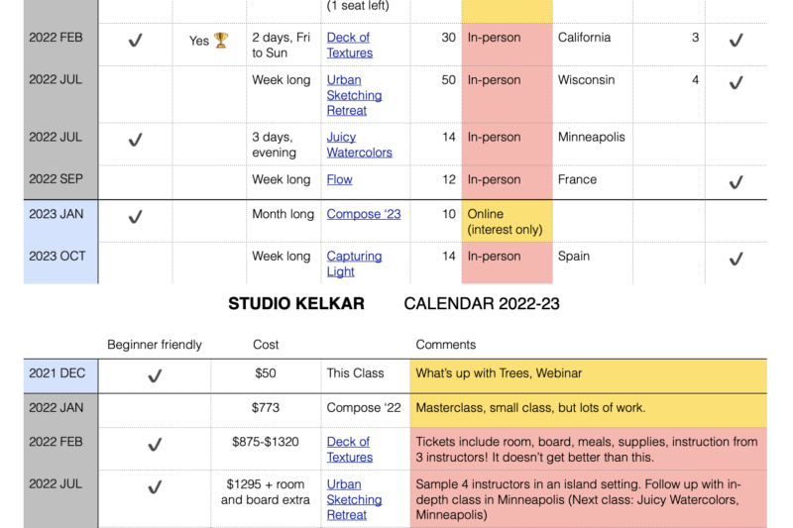
Task: Select the 2022 SEP date cell
Action: [x=60, y=182]
